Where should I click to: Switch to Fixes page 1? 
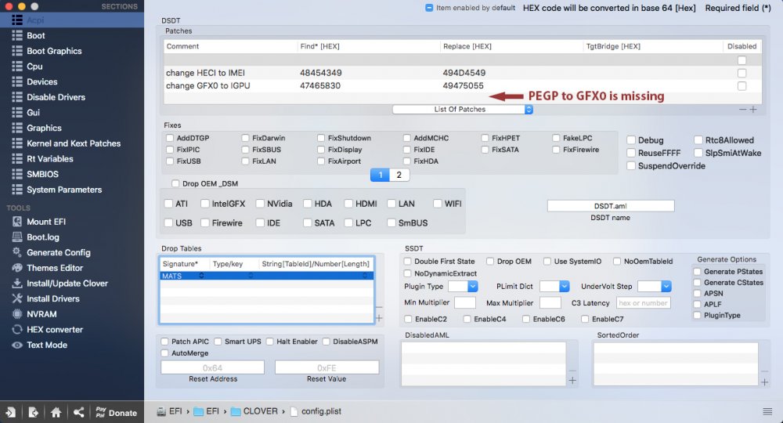click(380, 175)
